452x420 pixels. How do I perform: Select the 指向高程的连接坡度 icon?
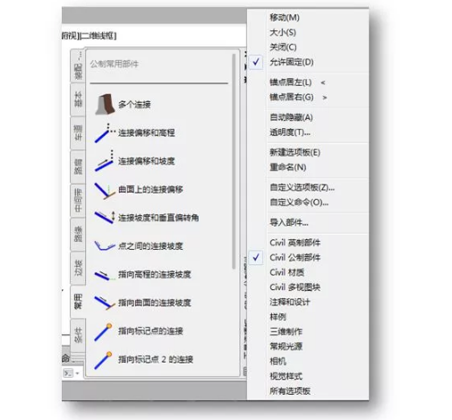click(105, 275)
